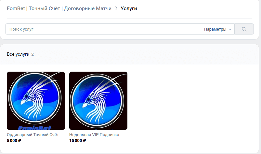
Task: Open the Ординарный Точный Счёт service thumbnail
Action: [x=36, y=101]
